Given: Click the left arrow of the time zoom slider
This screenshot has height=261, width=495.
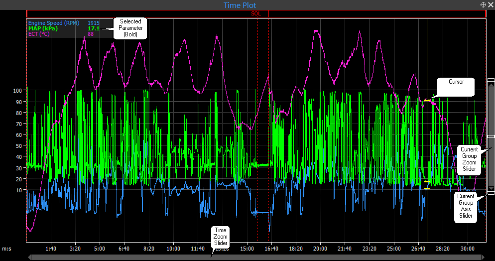Looking at the screenshot, I should [x=29, y=258].
